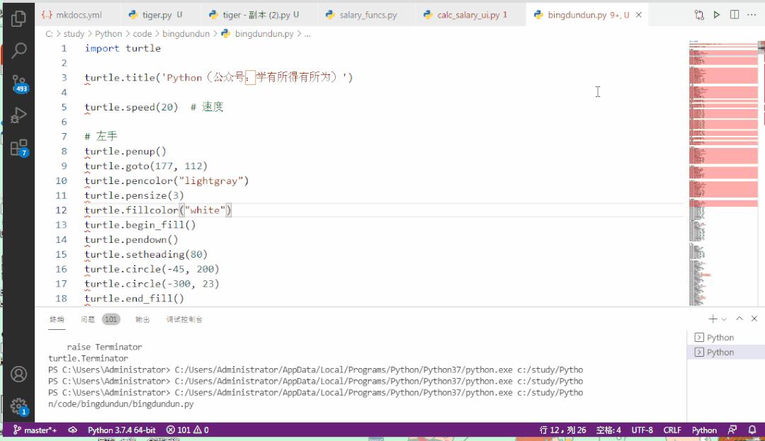Open the Accounts menu in activity bar

point(18,374)
